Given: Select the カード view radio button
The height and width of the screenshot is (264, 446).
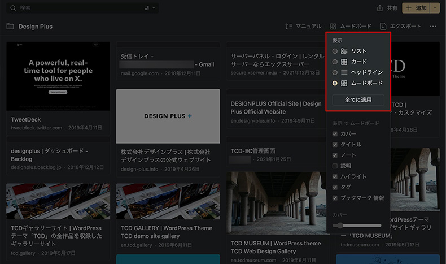Looking at the screenshot, I should [335, 62].
